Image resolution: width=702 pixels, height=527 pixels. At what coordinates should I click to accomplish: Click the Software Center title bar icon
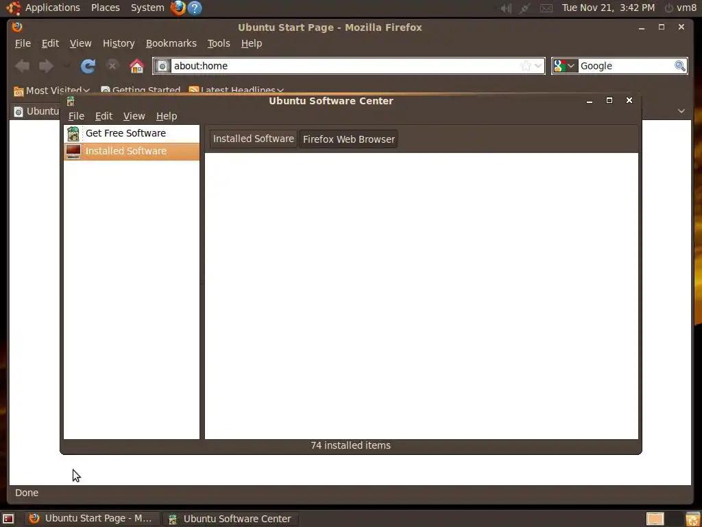tap(71, 101)
